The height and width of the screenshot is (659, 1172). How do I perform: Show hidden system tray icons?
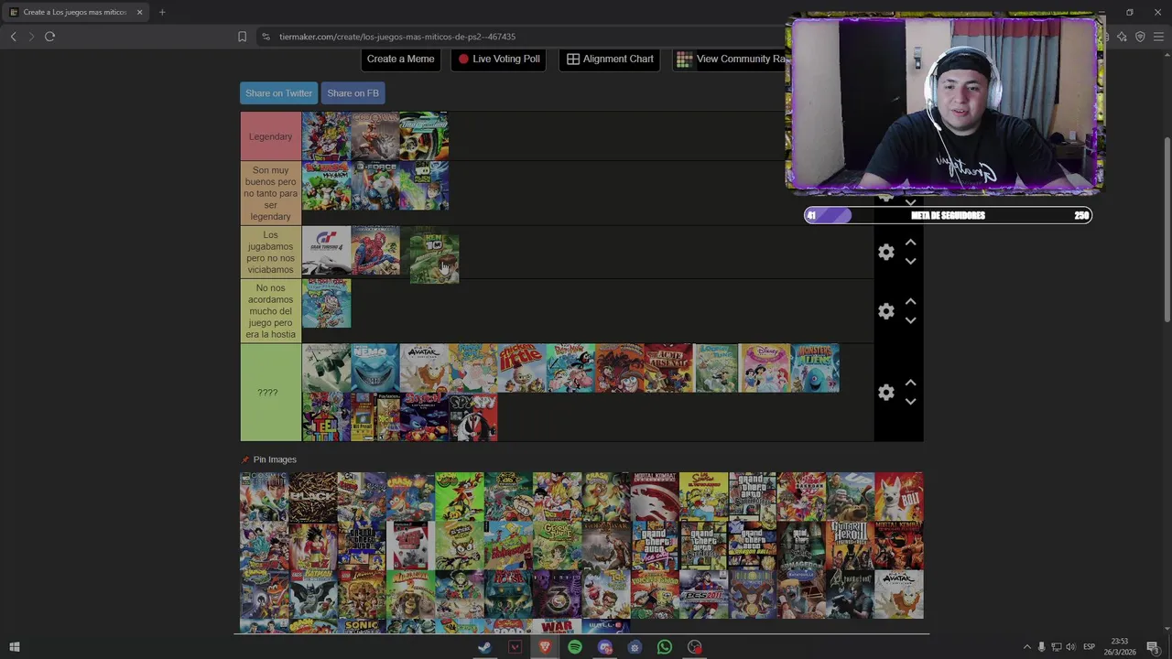point(1026,647)
